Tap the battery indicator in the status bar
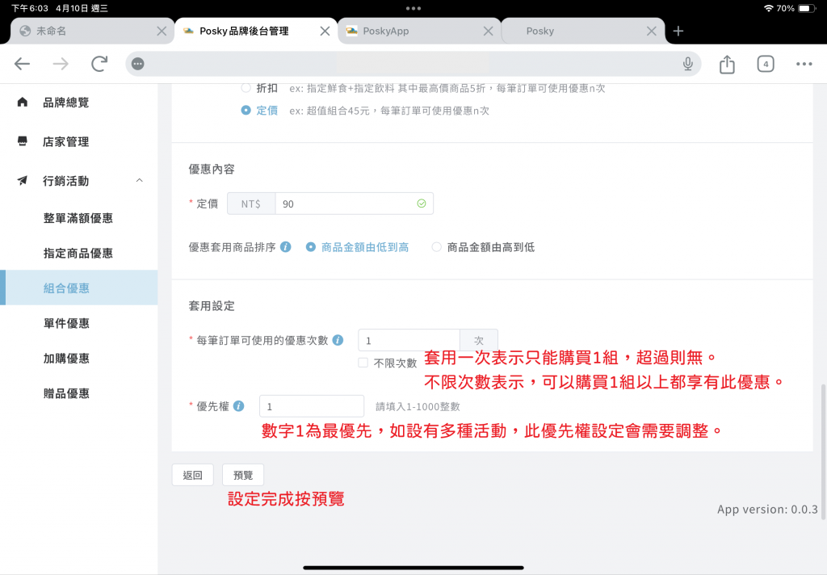The height and width of the screenshot is (575, 827). click(807, 8)
